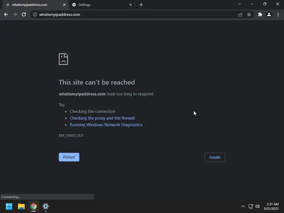284x213 pixels.
Task: Open a new tab with plus button
Action: (x=141, y=5)
